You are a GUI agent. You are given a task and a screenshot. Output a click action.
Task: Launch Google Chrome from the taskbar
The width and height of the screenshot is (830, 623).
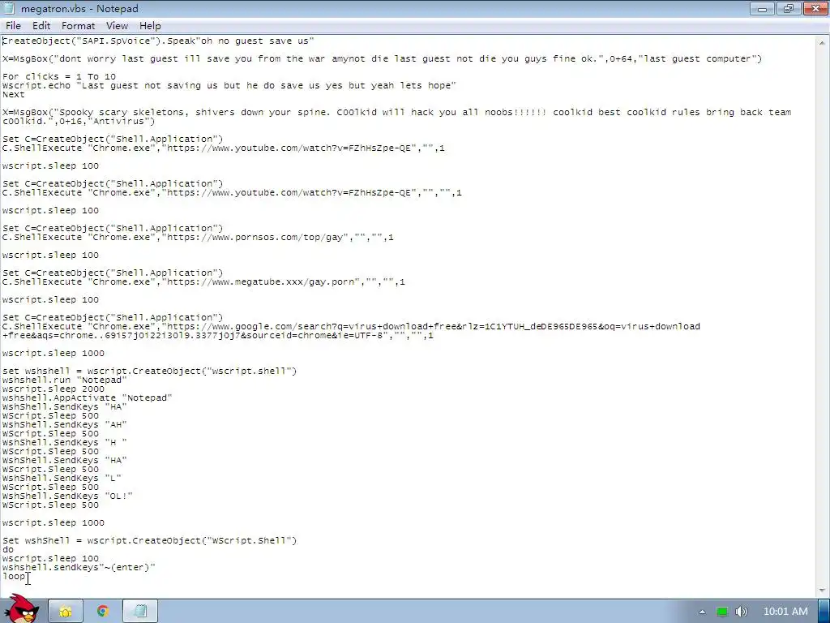click(x=103, y=612)
